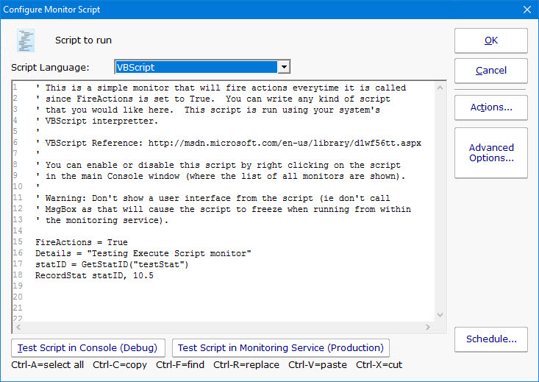Click the script document icon
Viewport: 539px width, 382px height.
tap(26, 40)
